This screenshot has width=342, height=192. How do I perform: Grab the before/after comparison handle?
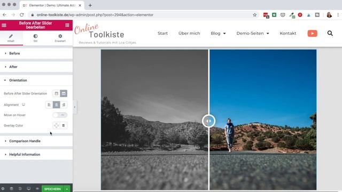pyautogui.click(x=208, y=121)
